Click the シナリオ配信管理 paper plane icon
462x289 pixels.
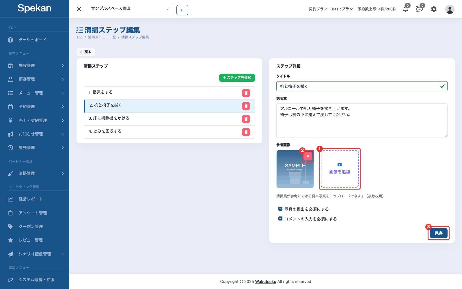(10, 254)
